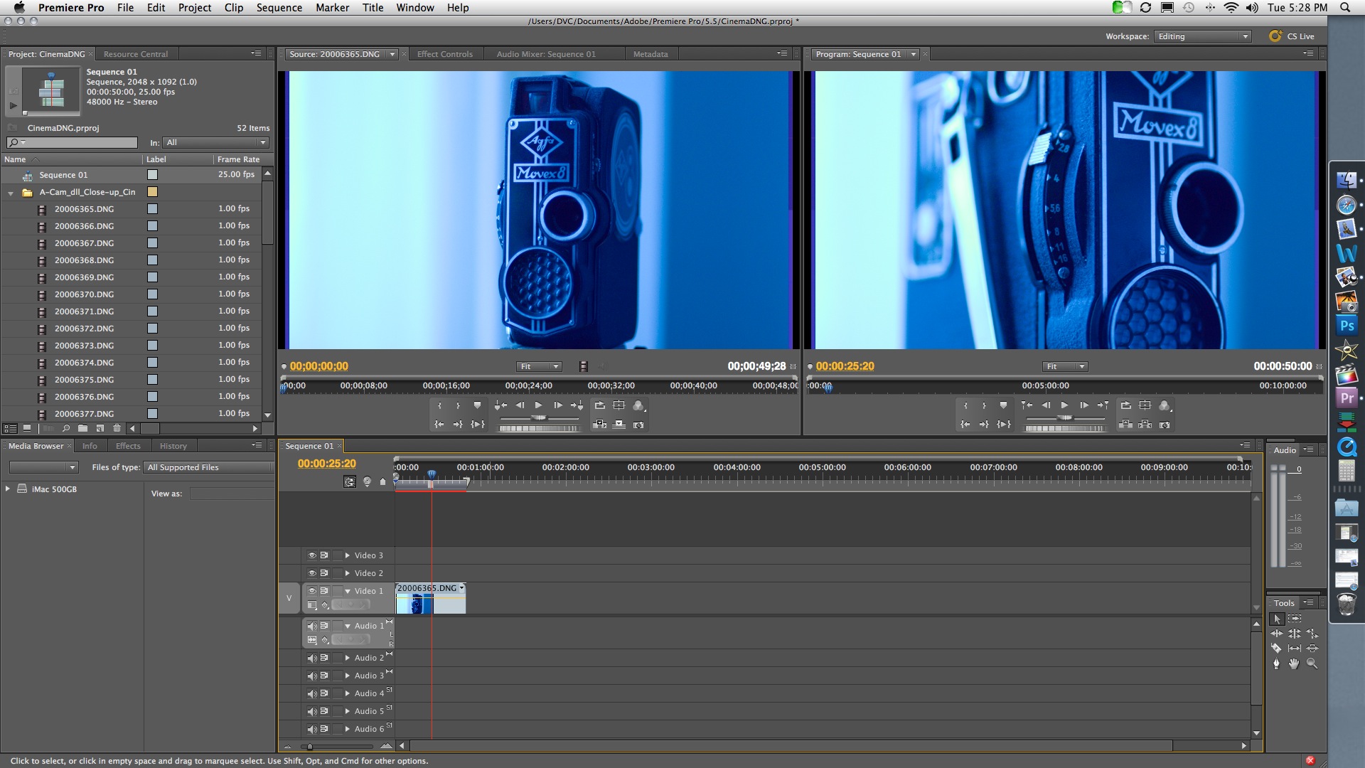The image size is (1365, 768).
Task: Click Program monitor jog wheel
Action: [1065, 428]
